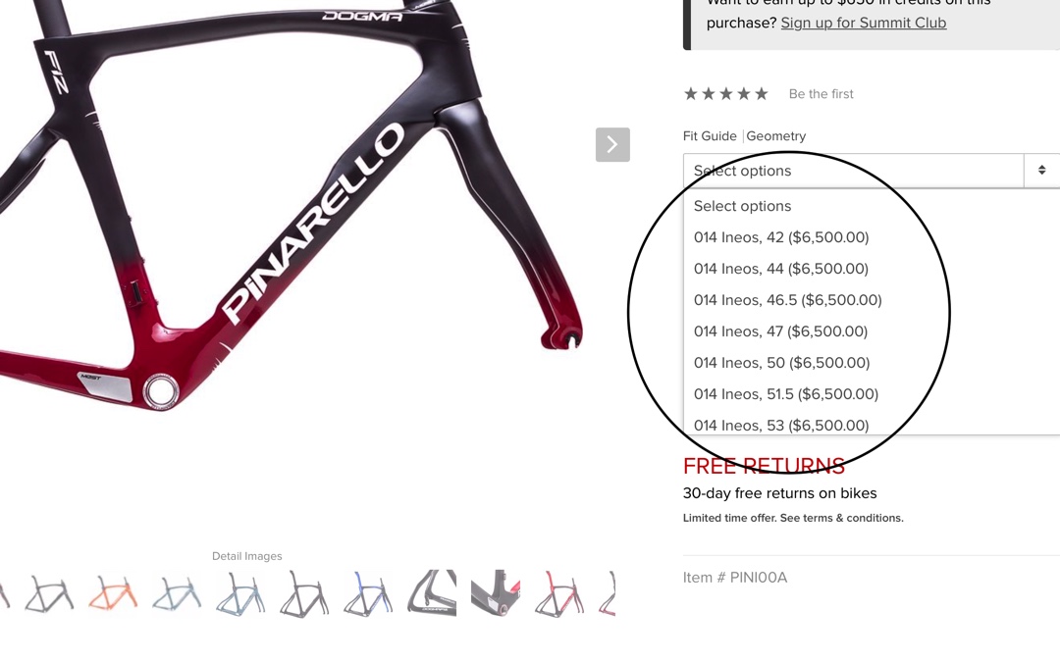
Task: Click the Be the first review link
Action: pos(821,94)
